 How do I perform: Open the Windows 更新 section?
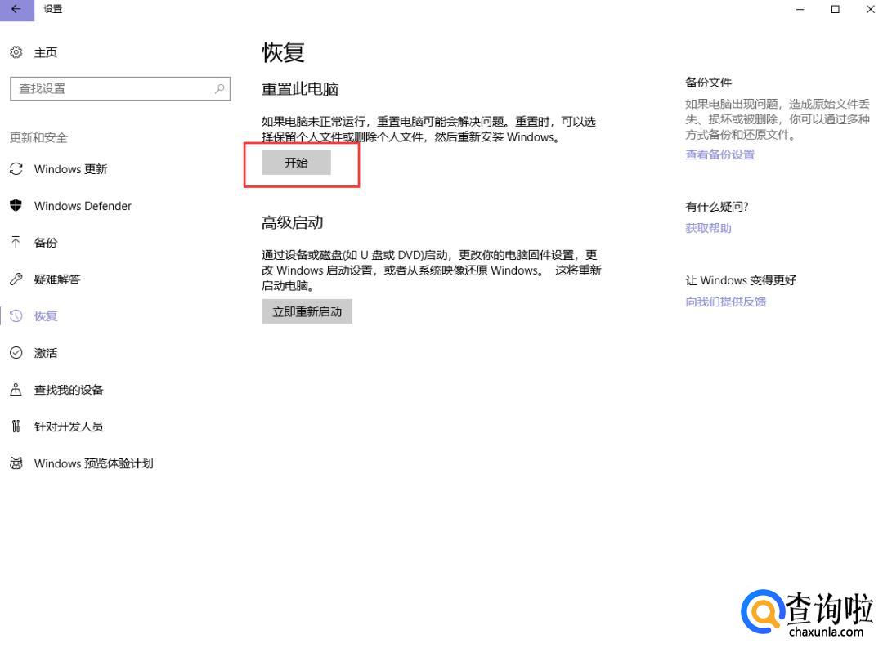point(70,169)
